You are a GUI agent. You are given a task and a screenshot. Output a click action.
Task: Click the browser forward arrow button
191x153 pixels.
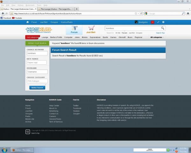7,13
